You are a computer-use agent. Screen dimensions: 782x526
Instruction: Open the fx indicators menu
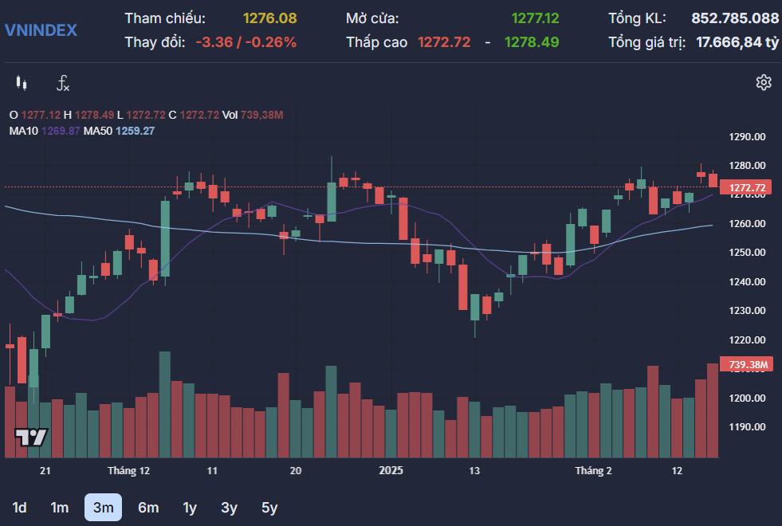click(63, 82)
